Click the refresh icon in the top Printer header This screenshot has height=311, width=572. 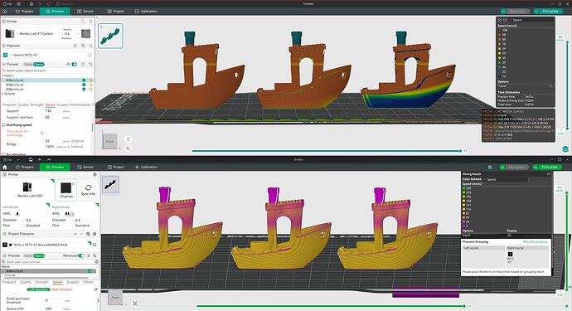pyautogui.click(x=83, y=22)
